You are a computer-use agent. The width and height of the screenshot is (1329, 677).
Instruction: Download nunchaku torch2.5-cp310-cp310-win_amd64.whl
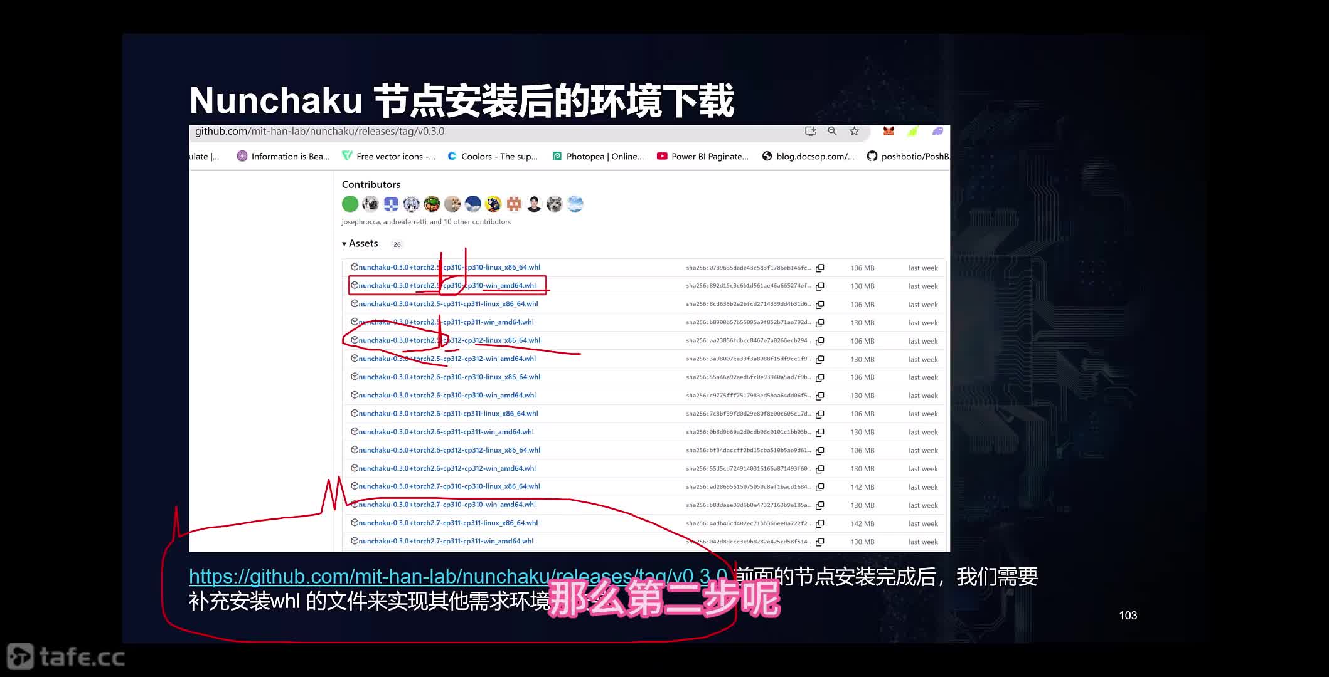pyautogui.click(x=447, y=285)
